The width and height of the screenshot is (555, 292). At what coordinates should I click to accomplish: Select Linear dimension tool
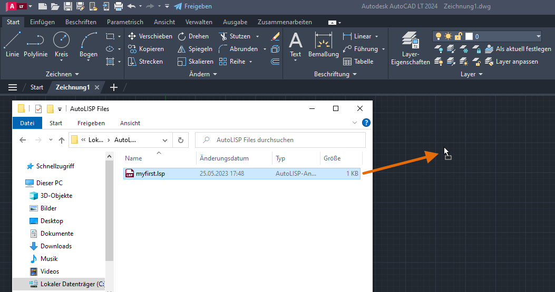pyautogui.click(x=357, y=36)
